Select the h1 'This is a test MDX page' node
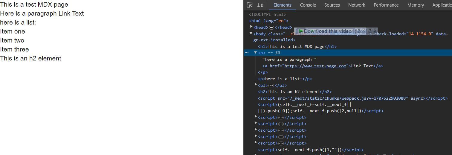Image resolution: width=452 pixels, height=155 pixels. [297, 46]
